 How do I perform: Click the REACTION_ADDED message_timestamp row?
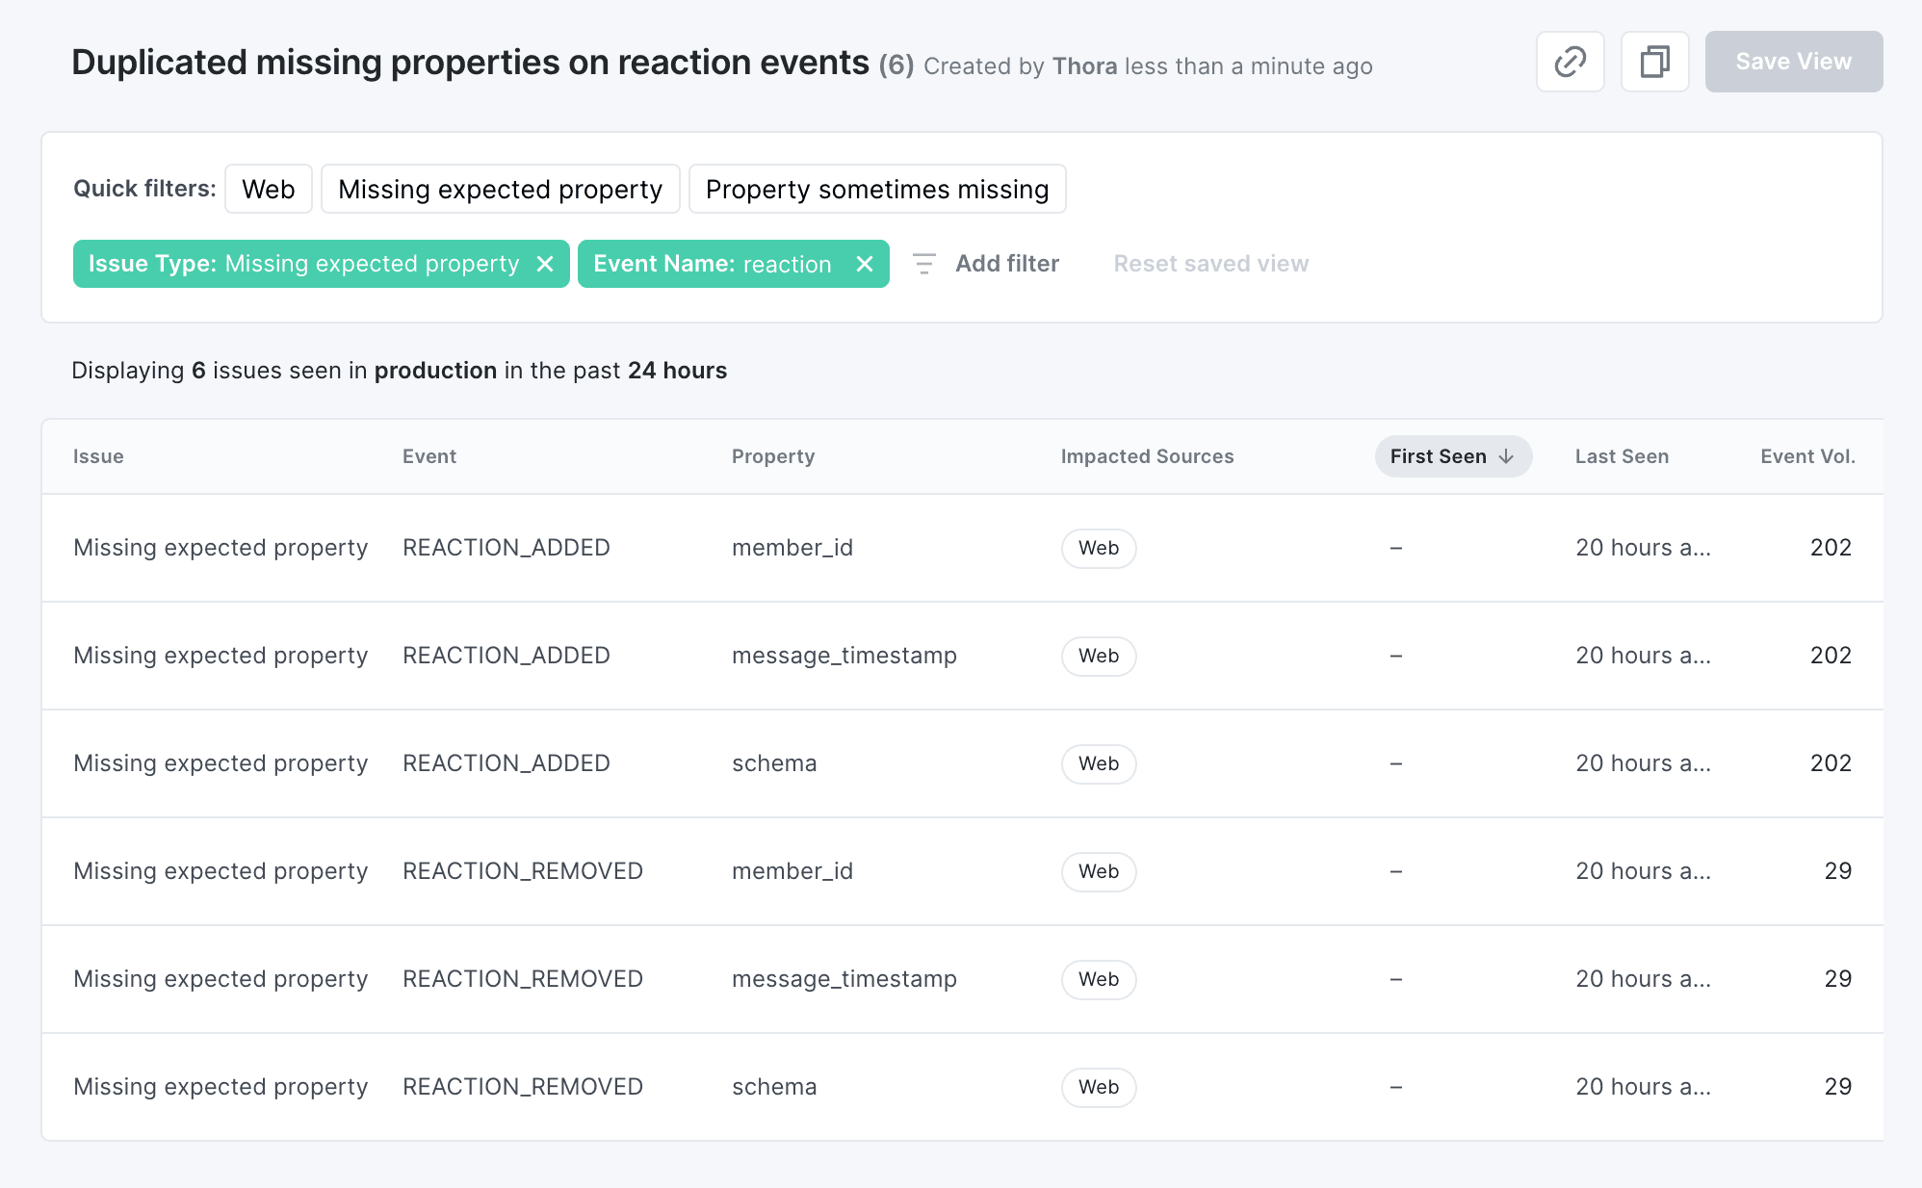[x=961, y=655]
